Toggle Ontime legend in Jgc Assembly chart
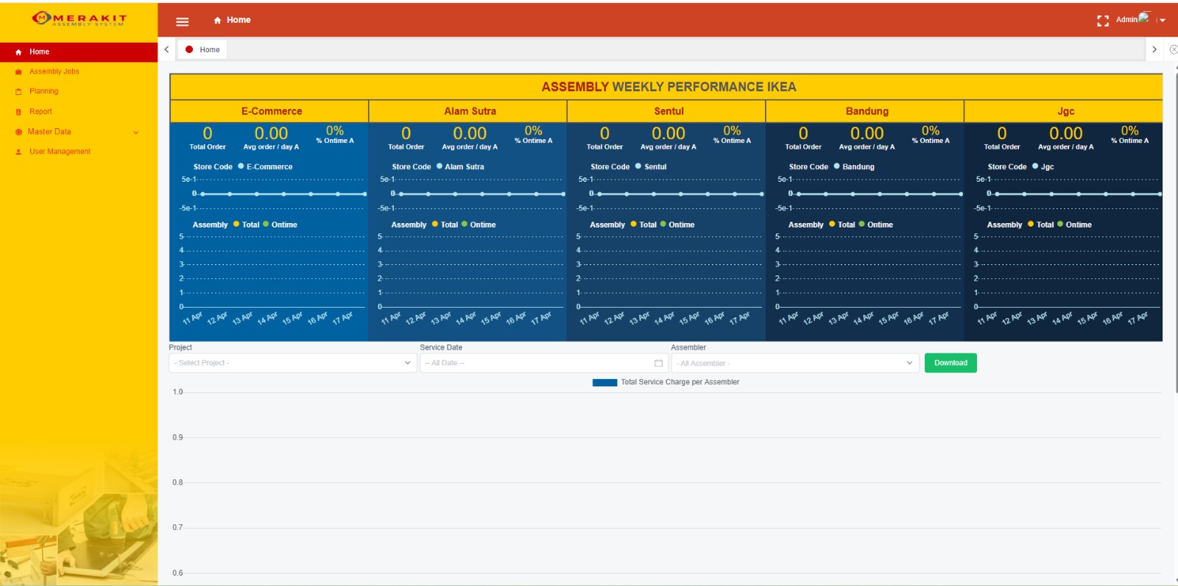 point(1075,225)
